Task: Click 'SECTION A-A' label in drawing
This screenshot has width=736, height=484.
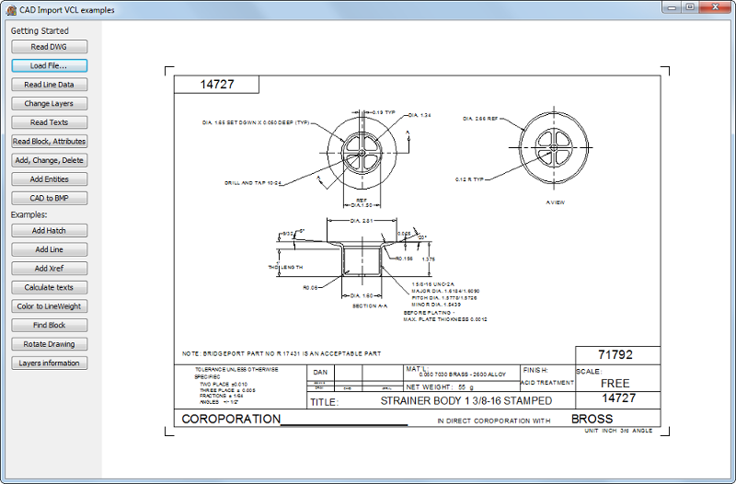Action: point(370,306)
